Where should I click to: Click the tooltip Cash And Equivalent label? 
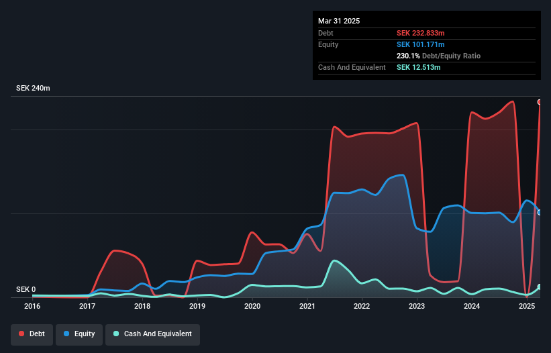pos(352,67)
